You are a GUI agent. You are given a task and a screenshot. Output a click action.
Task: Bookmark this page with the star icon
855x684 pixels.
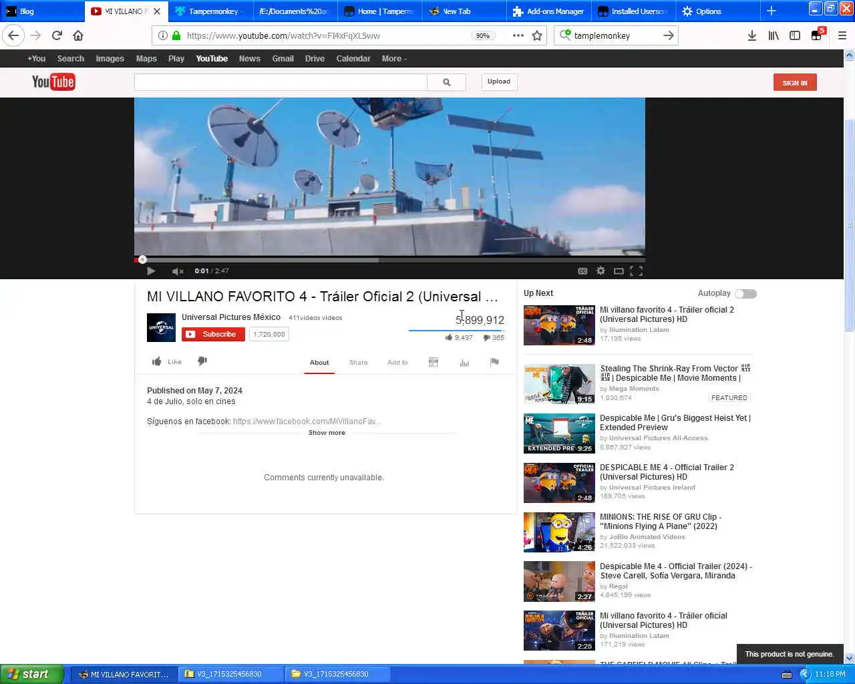(537, 35)
